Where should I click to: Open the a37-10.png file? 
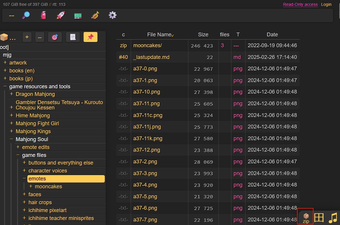147,92
